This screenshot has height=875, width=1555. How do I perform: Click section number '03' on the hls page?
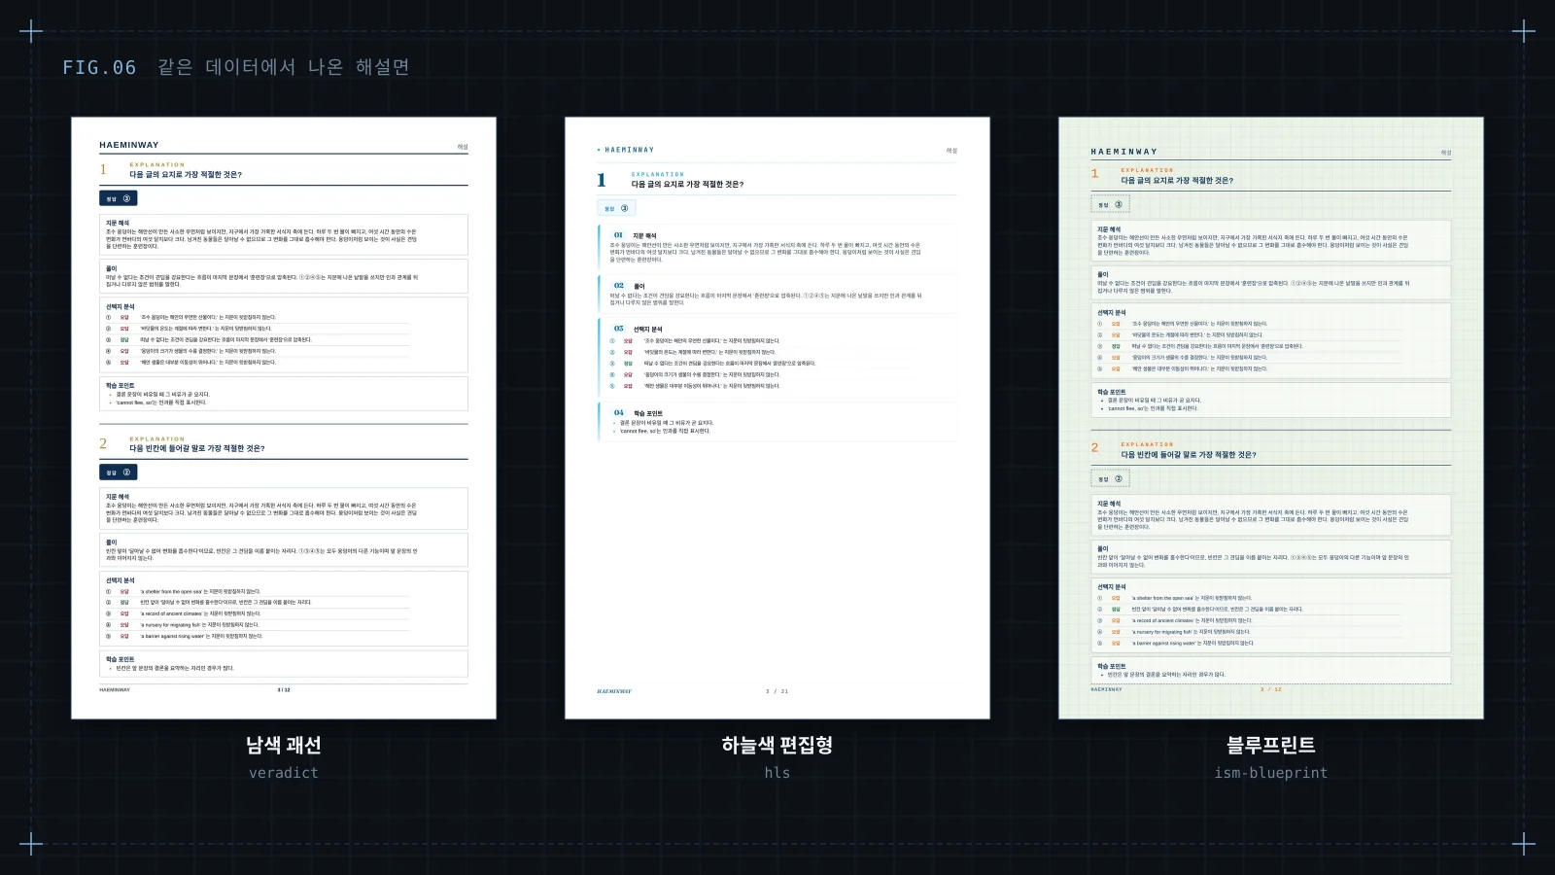point(618,329)
